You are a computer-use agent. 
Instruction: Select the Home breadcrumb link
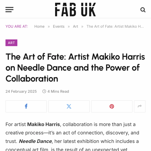[x=40, y=26]
